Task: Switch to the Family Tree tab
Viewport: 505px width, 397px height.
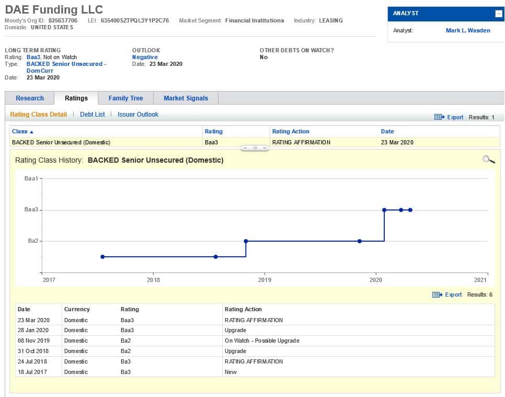Action: point(125,98)
